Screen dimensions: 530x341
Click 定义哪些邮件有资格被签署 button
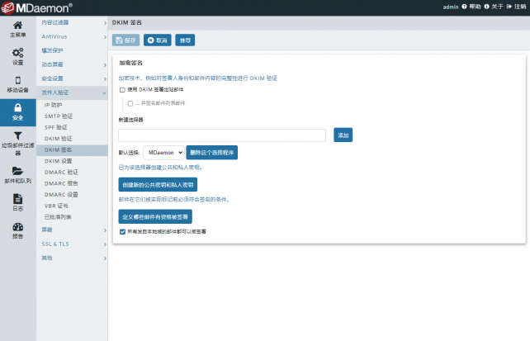[x=155, y=216]
